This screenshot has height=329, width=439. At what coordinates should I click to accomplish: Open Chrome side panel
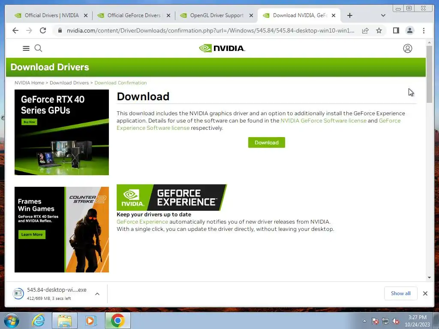click(x=396, y=30)
